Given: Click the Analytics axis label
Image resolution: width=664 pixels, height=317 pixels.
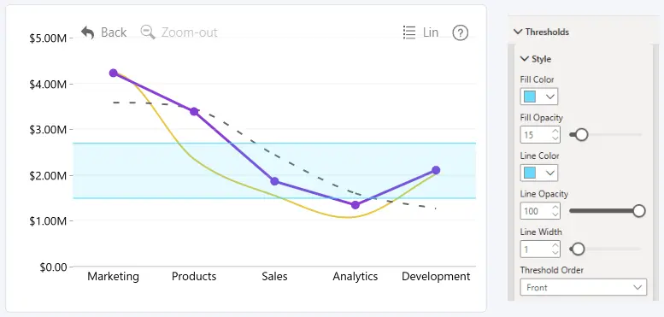Looking at the screenshot, I should coord(356,277).
